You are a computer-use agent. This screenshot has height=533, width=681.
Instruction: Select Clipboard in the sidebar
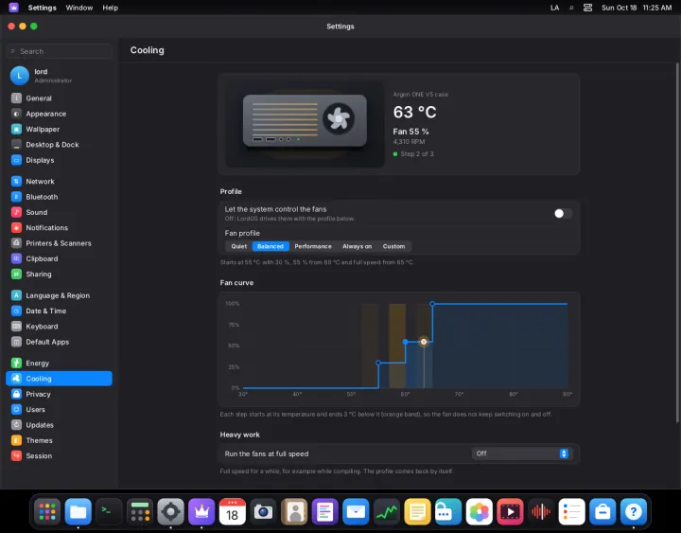[59, 258]
